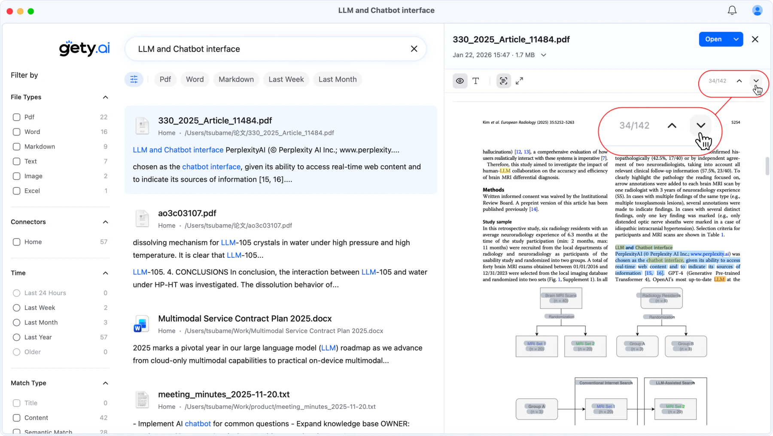Image resolution: width=773 pixels, height=436 pixels.
Task: Click the Brain MRI Scans flowchart box
Action: pos(561,298)
